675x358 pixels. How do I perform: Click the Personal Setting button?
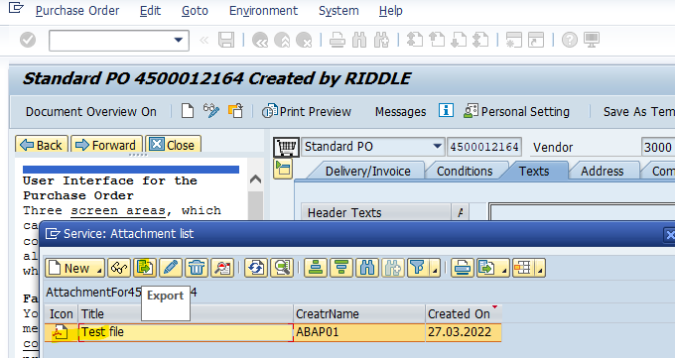point(516,111)
